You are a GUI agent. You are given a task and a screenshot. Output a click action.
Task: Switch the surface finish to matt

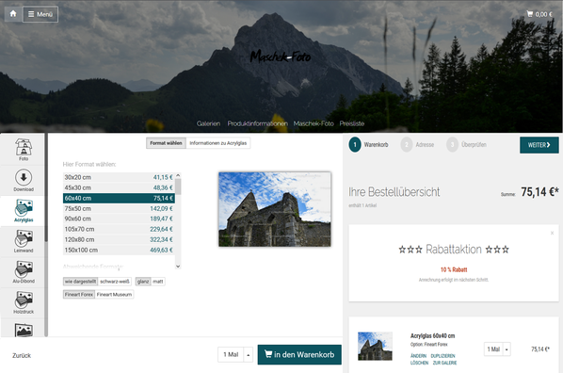[x=158, y=282]
